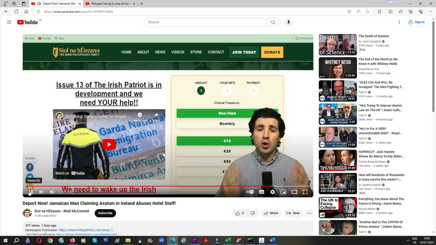Open Edge settings and more menu

click(x=431, y=12)
